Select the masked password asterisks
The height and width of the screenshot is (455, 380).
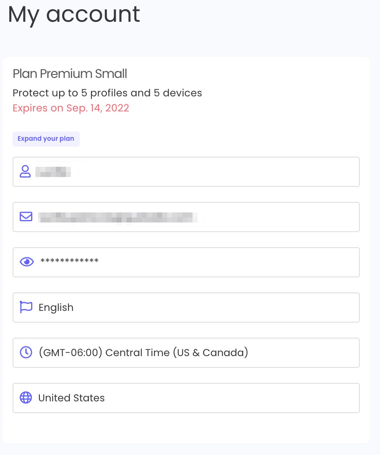(70, 261)
